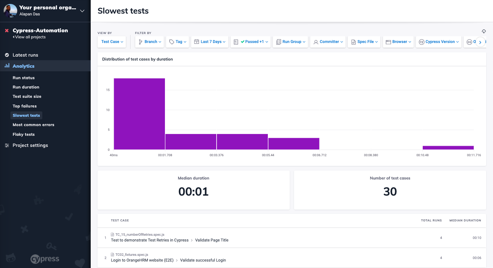This screenshot has height=268, width=493.
Task: Go back via View all projects
Action: click(x=29, y=37)
